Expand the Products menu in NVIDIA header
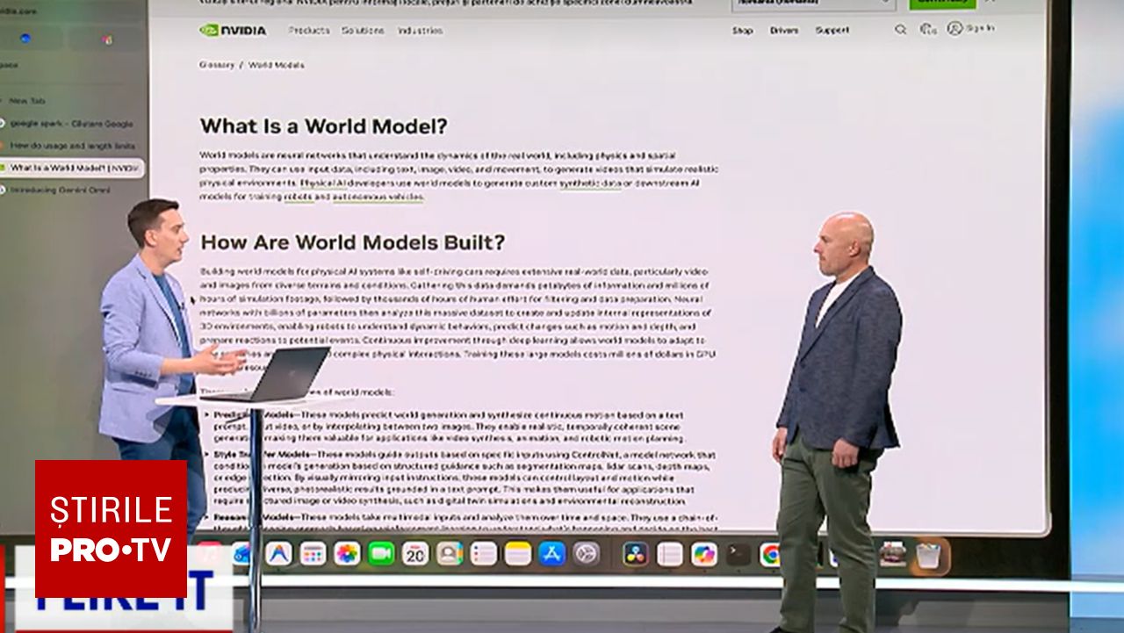The height and width of the screenshot is (633, 1124). [x=309, y=30]
